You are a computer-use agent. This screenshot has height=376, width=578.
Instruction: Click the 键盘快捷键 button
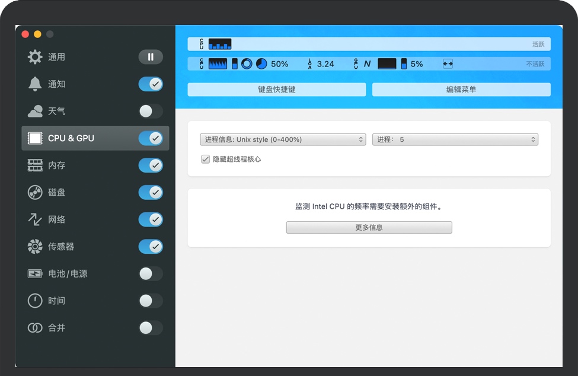pos(277,90)
